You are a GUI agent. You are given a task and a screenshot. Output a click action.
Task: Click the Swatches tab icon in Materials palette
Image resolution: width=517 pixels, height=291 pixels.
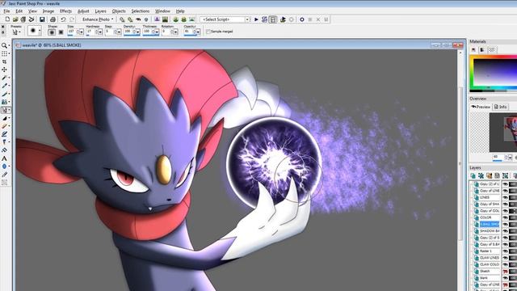tap(492, 50)
